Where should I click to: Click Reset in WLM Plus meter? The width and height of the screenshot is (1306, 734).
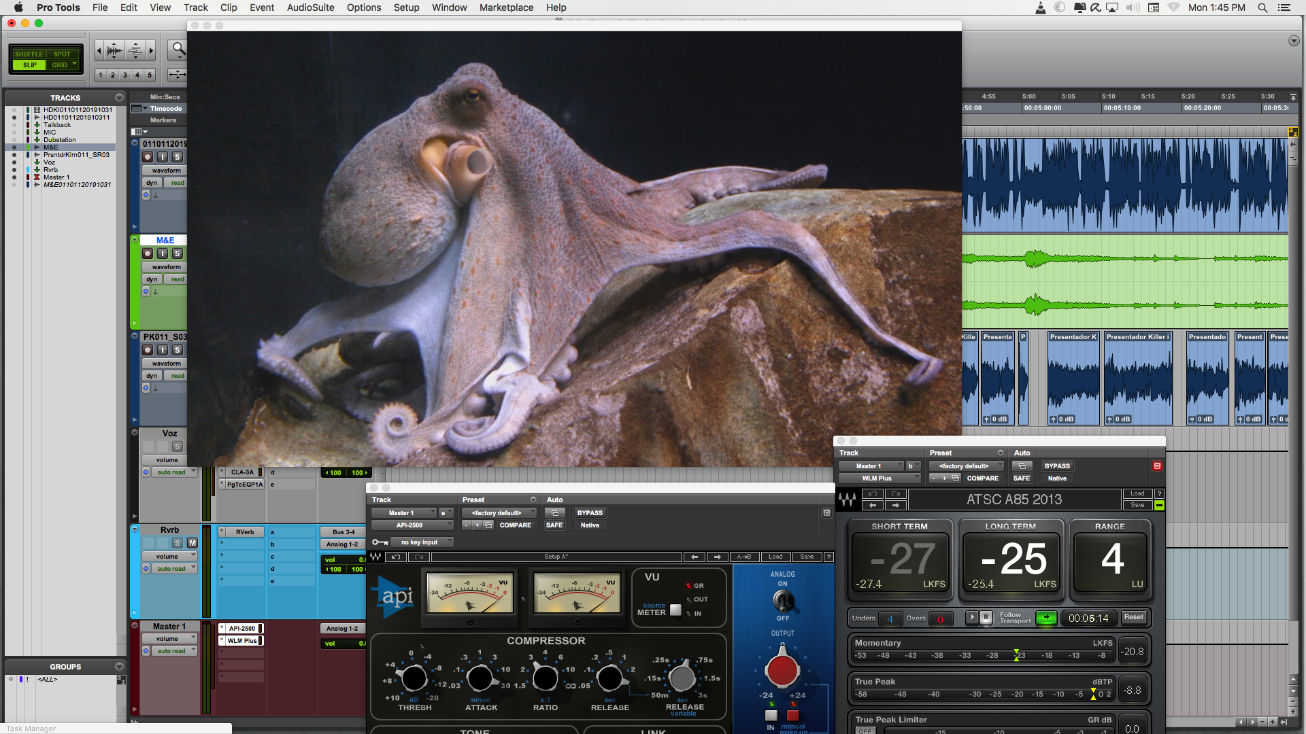coord(1133,618)
